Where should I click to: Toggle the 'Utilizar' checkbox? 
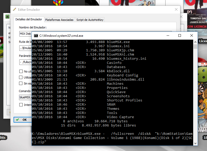tap(21, 77)
